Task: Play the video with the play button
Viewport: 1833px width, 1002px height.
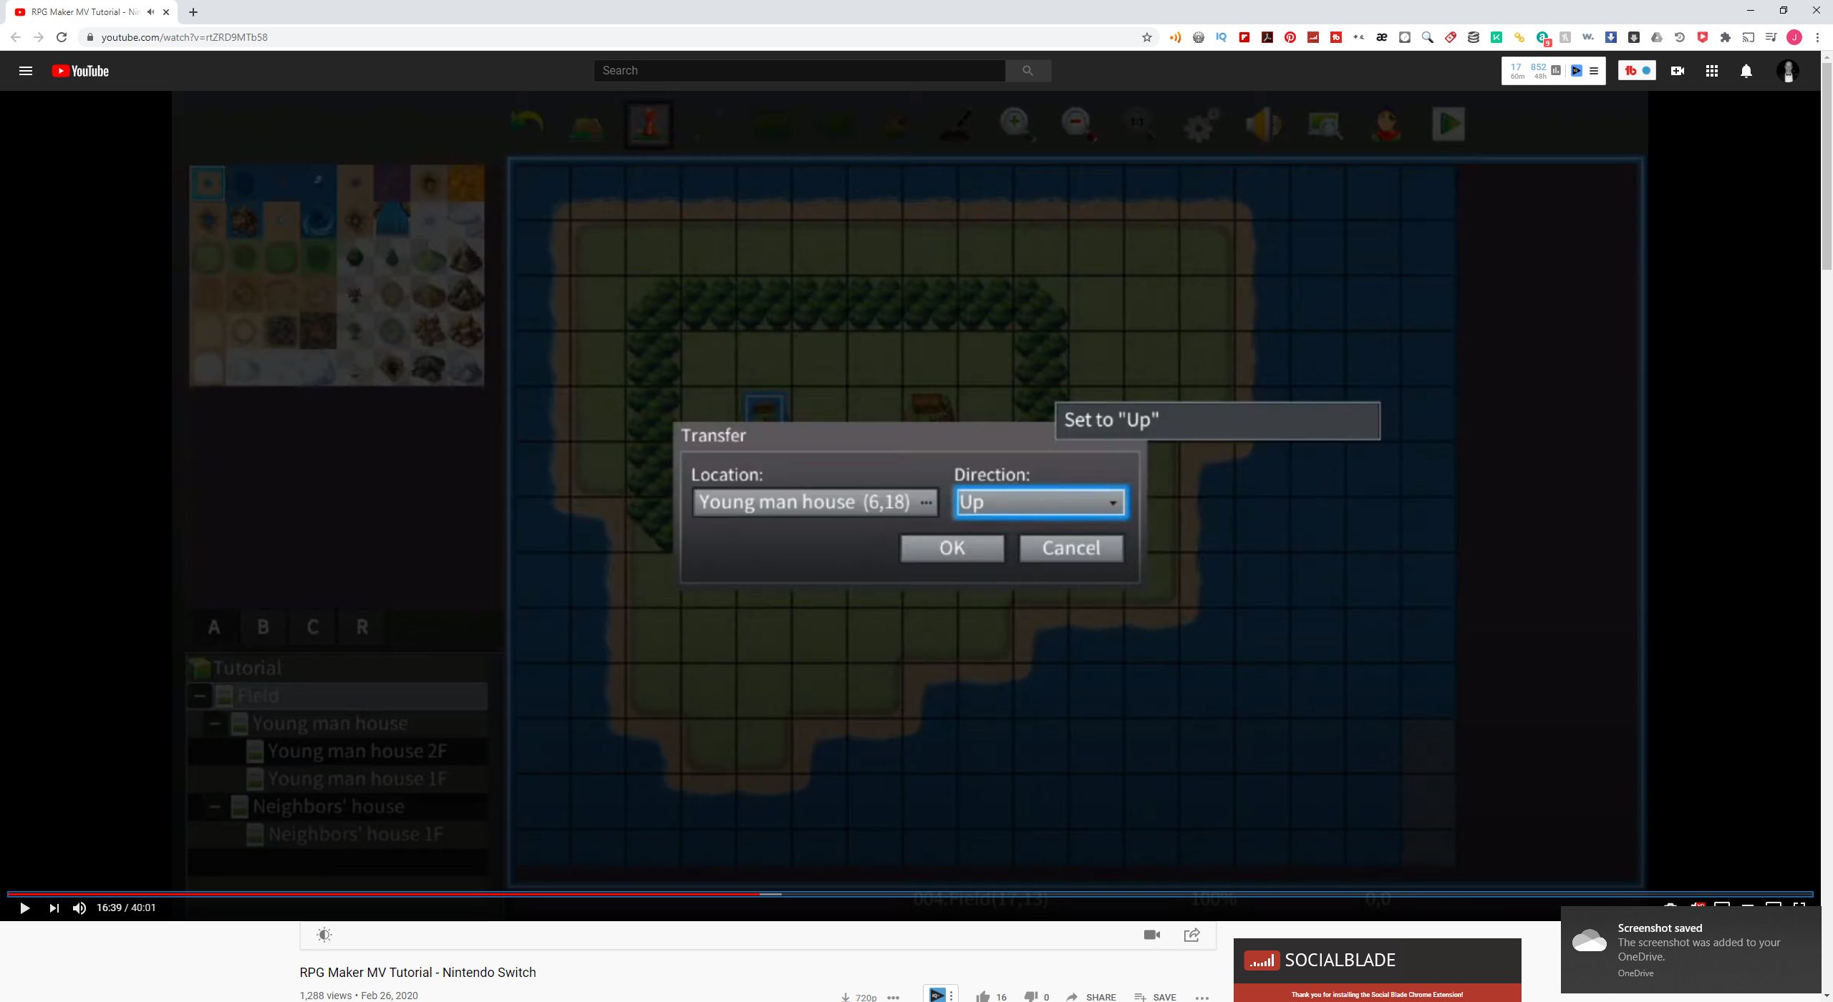Action: click(x=24, y=908)
